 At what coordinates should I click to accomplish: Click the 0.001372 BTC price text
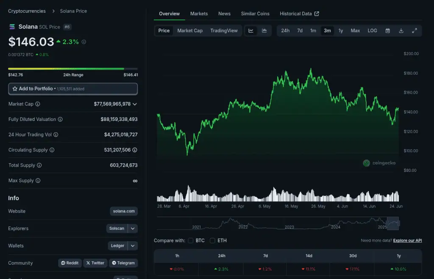pos(21,55)
